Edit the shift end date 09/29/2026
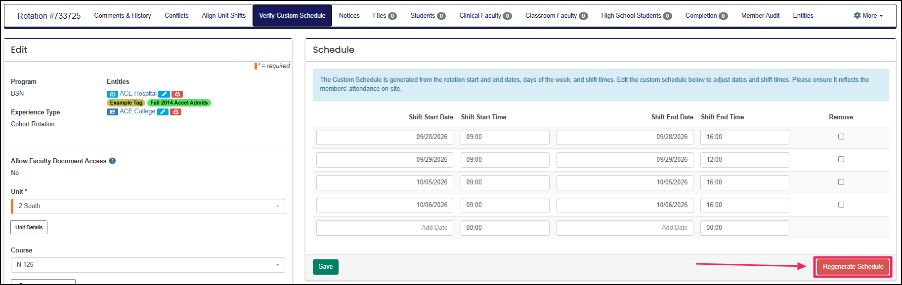 (625, 160)
